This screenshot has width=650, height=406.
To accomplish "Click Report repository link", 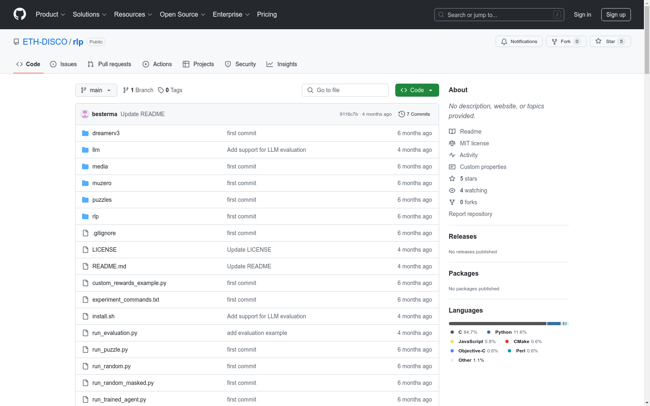I will (470, 214).
